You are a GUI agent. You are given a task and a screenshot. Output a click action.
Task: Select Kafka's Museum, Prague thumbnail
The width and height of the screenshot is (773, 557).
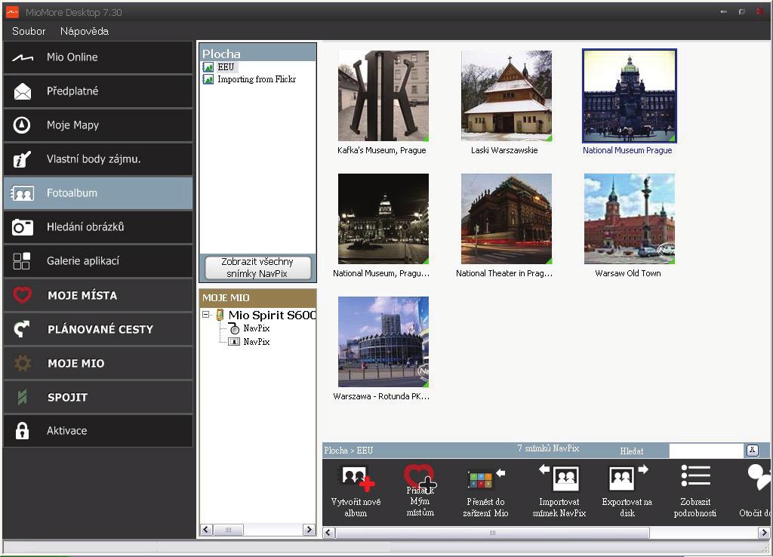(x=383, y=96)
